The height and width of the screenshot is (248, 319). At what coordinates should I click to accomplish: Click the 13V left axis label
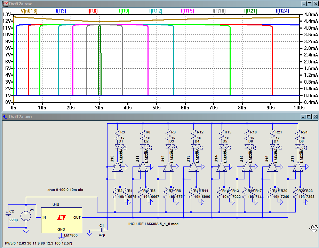point(7,14)
